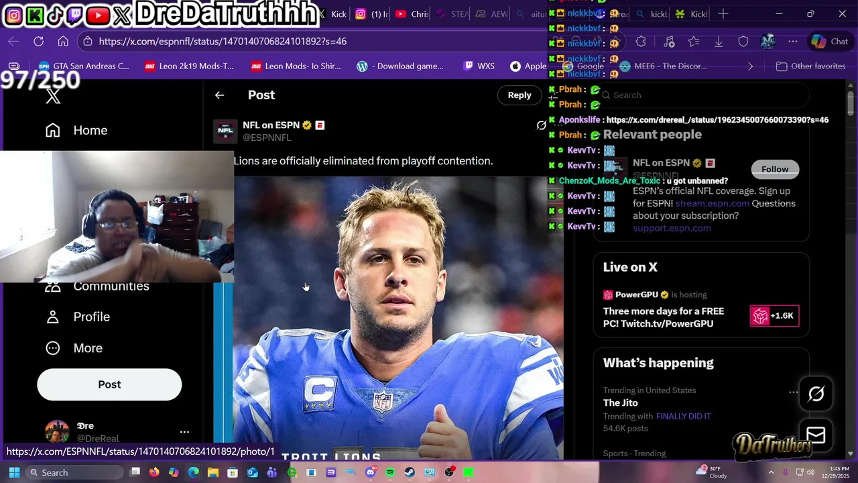Open the stream.espn.com link
858x483 pixels.
(712, 203)
